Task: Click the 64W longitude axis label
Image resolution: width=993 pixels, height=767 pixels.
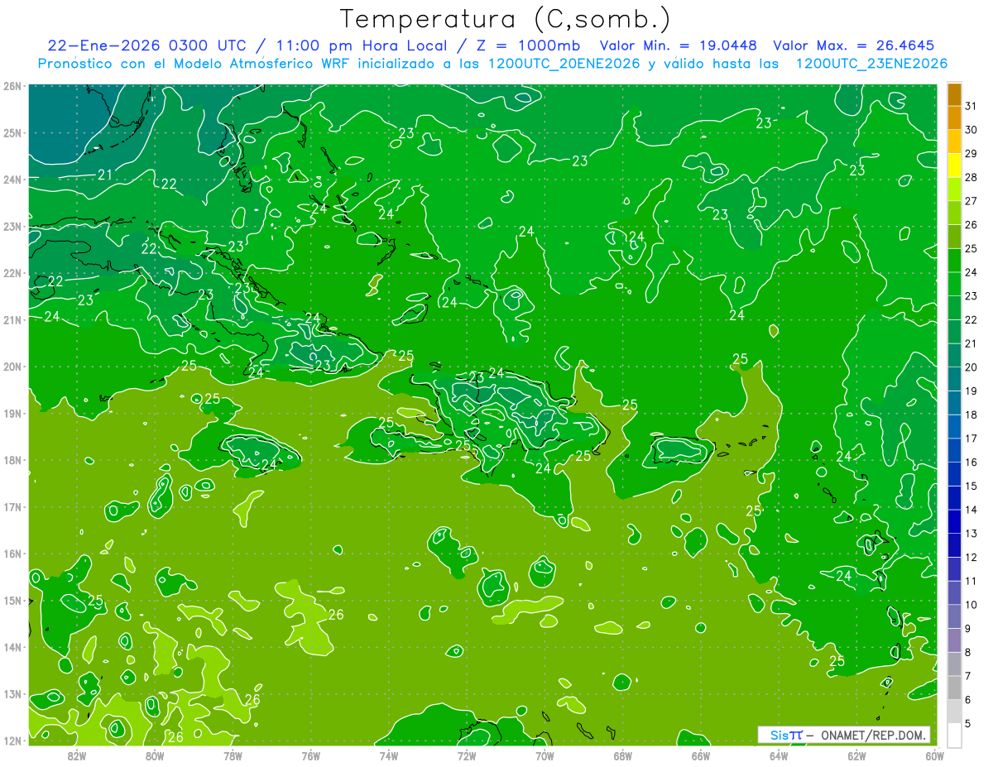Action: 778,755
